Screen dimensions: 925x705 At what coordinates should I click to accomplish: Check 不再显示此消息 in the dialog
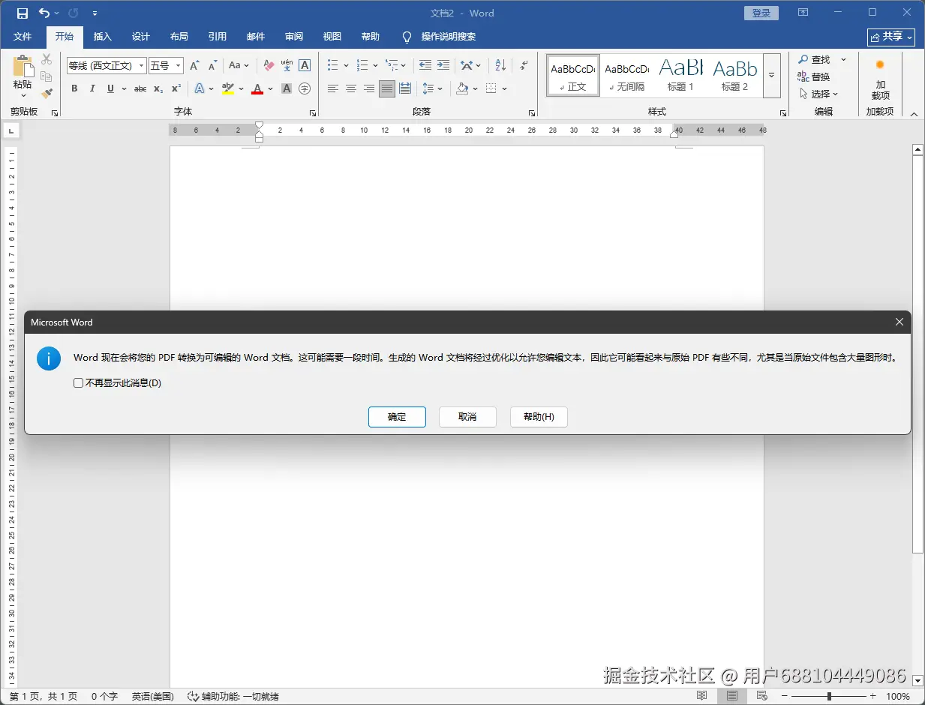tap(78, 382)
